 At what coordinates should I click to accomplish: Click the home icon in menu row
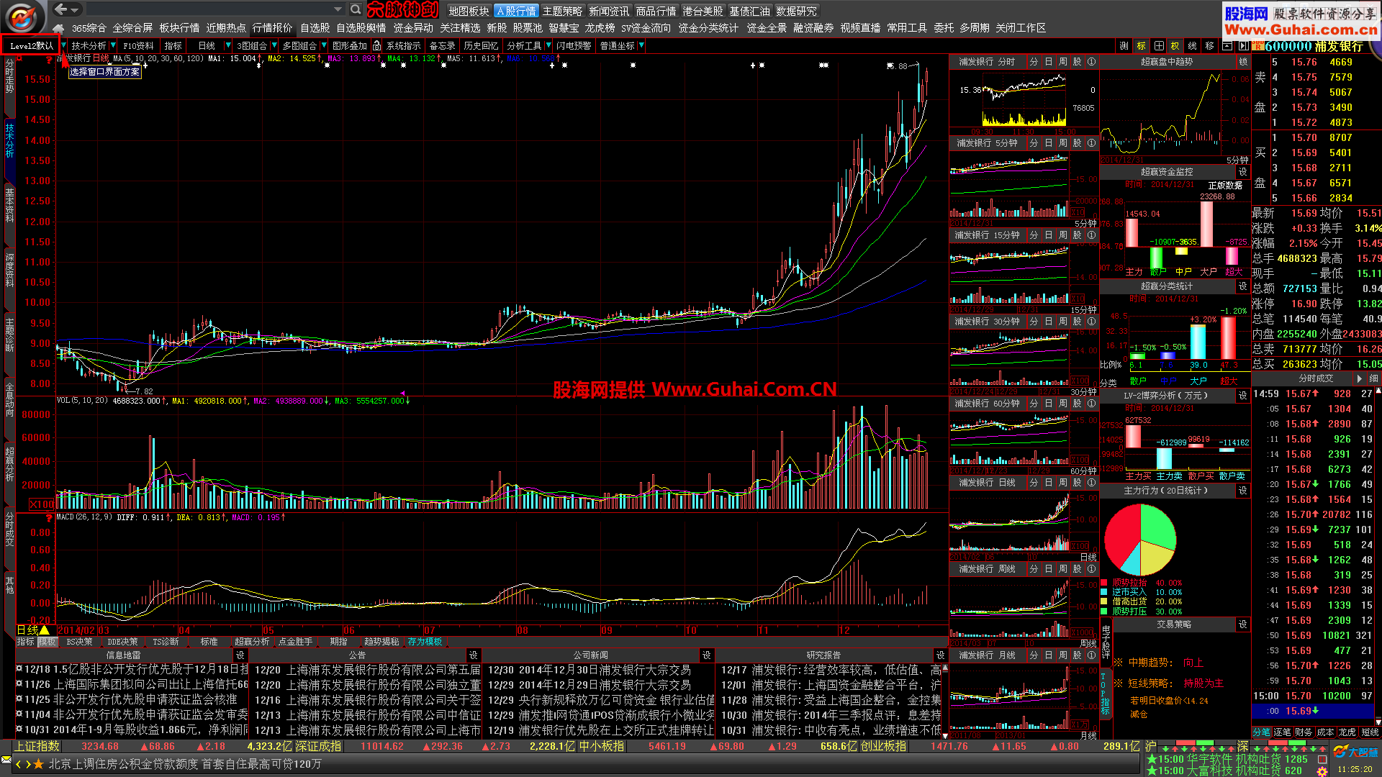pos(59,28)
